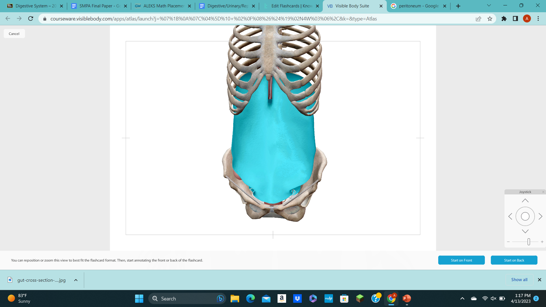
Task: Click the Cancel button
Action: [x=14, y=33]
